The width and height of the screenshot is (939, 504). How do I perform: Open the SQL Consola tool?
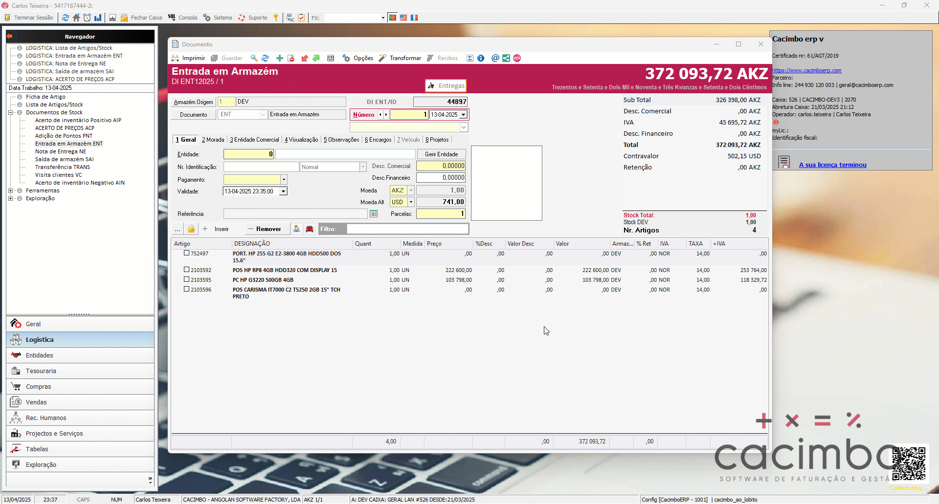point(182,18)
